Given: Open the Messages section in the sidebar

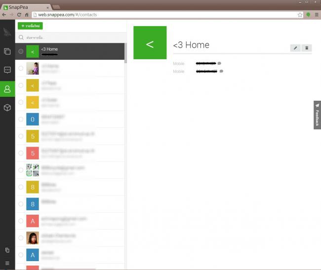Looking at the screenshot, I should tap(7, 70).
